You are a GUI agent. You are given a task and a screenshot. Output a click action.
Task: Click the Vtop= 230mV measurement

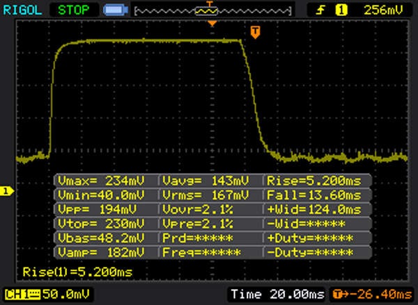(x=101, y=224)
